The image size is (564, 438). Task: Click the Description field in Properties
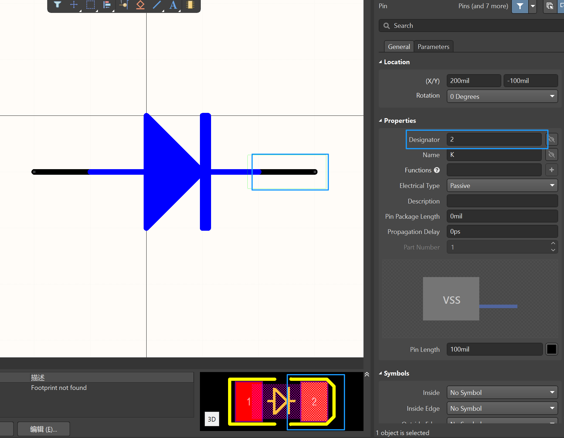pos(502,201)
